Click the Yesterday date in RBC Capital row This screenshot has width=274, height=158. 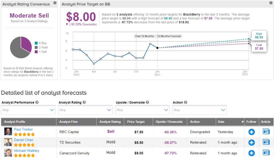click(225, 132)
